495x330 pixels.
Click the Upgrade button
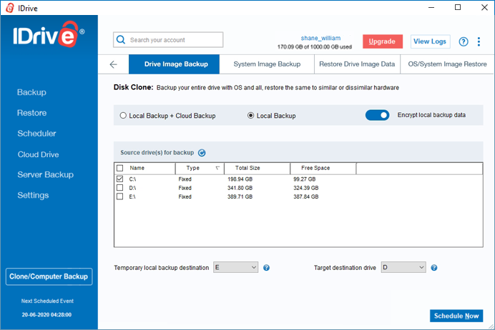[382, 41]
